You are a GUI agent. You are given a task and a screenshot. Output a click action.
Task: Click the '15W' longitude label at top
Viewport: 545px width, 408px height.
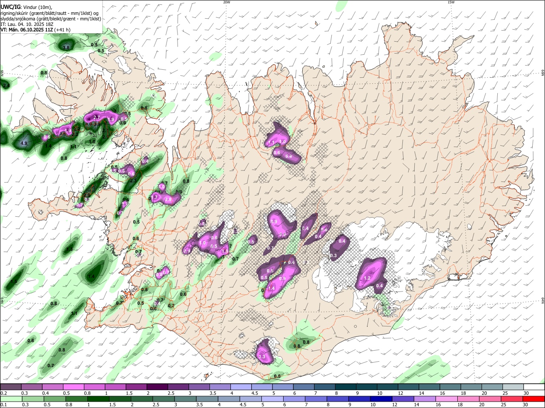coord(451,2)
